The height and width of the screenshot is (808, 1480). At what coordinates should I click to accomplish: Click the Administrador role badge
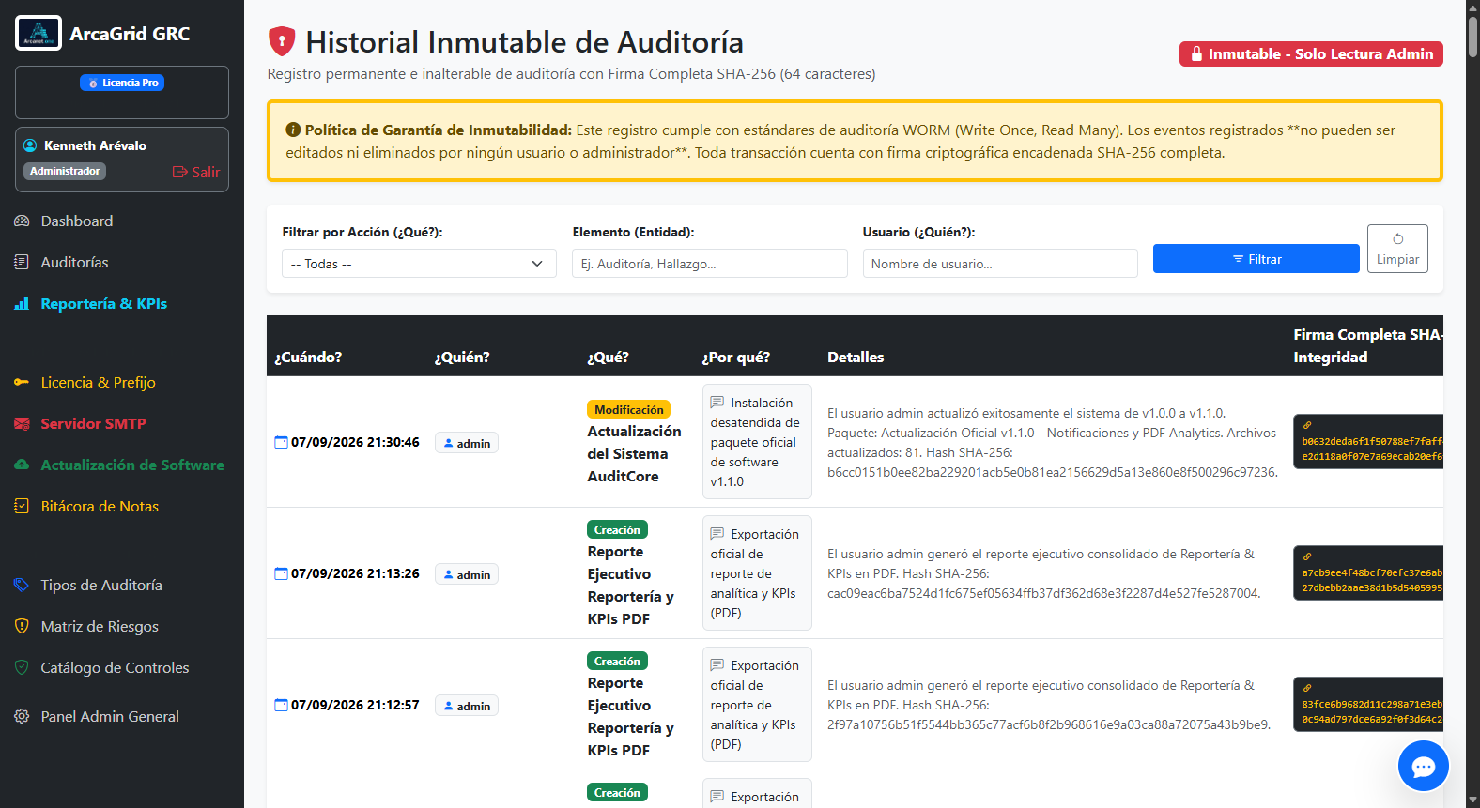(65, 171)
